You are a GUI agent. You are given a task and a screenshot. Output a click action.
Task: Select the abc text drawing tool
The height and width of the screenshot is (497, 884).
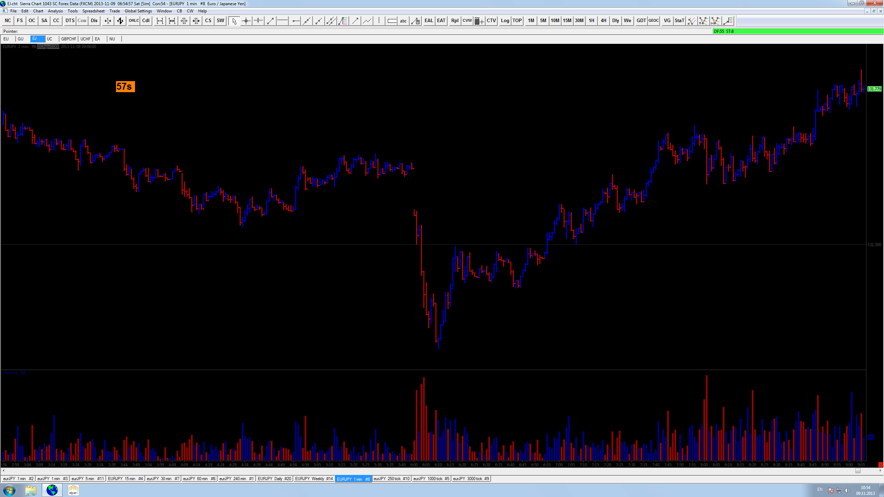coord(403,21)
